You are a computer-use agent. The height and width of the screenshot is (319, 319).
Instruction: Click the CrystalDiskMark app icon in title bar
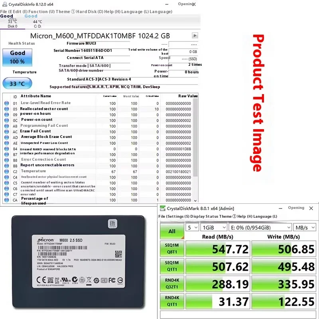pos(162,208)
